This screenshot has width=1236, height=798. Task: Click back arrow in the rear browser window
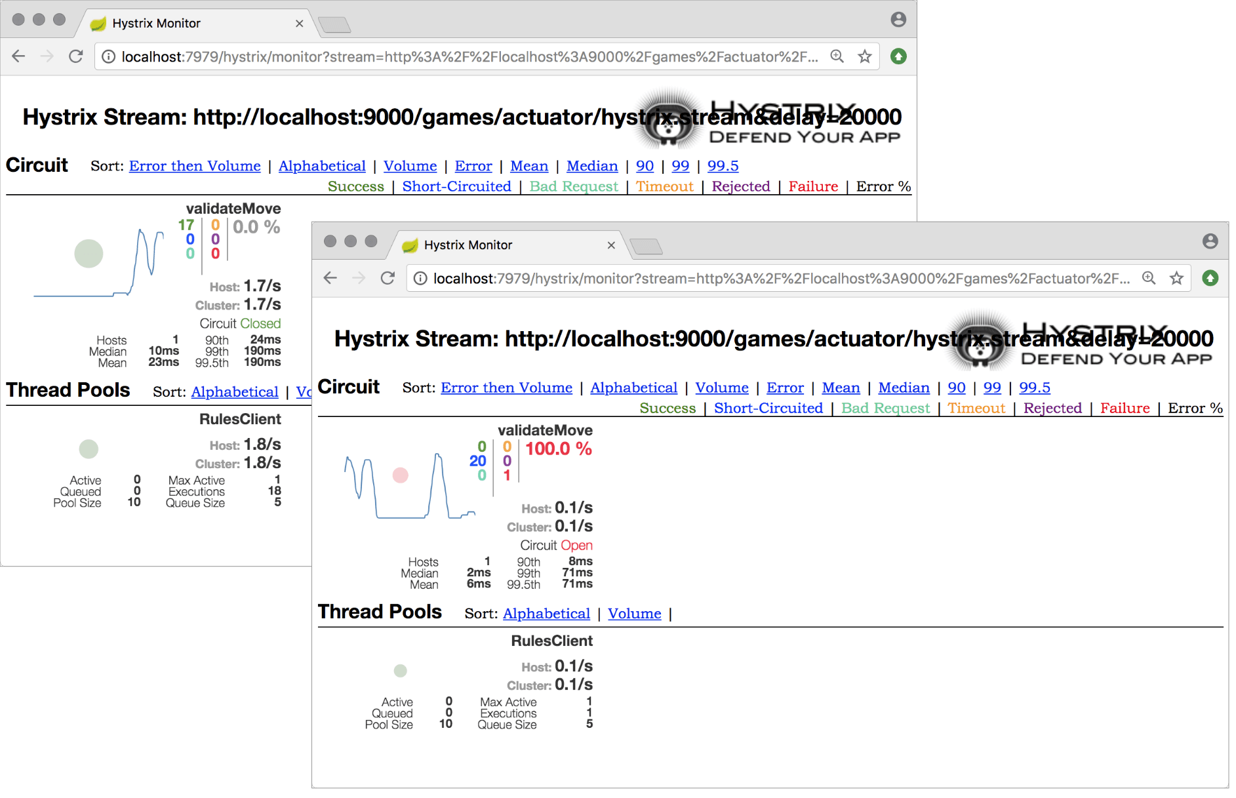coord(18,56)
